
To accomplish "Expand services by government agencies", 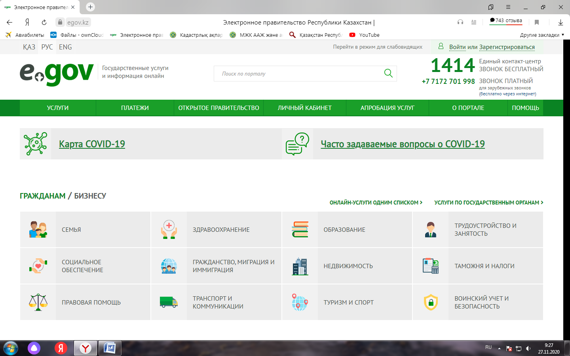I will (488, 203).
